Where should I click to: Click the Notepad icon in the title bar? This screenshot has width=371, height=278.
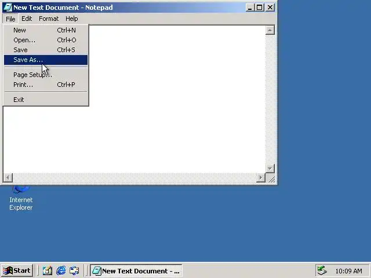point(8,8)
